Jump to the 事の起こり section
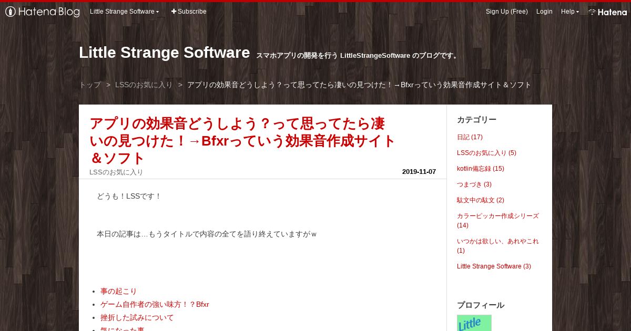This screenshot has width=631, height=331. (x=118, y=291)
